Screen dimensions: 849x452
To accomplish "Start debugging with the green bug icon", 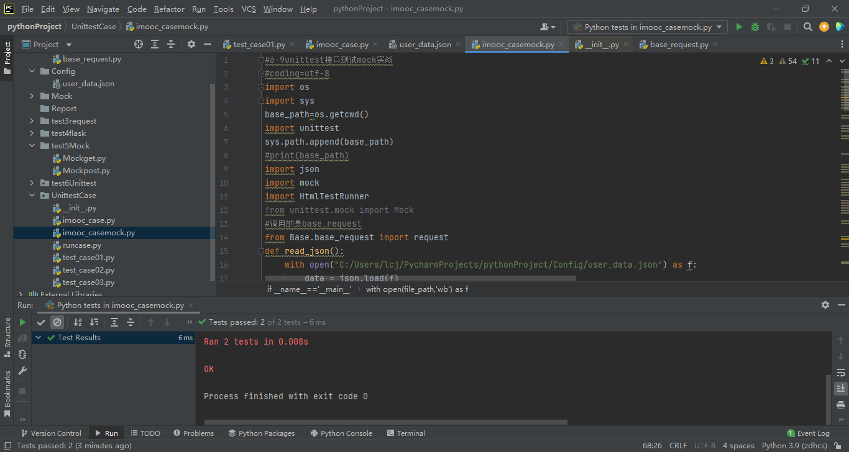I will (755, 27).
